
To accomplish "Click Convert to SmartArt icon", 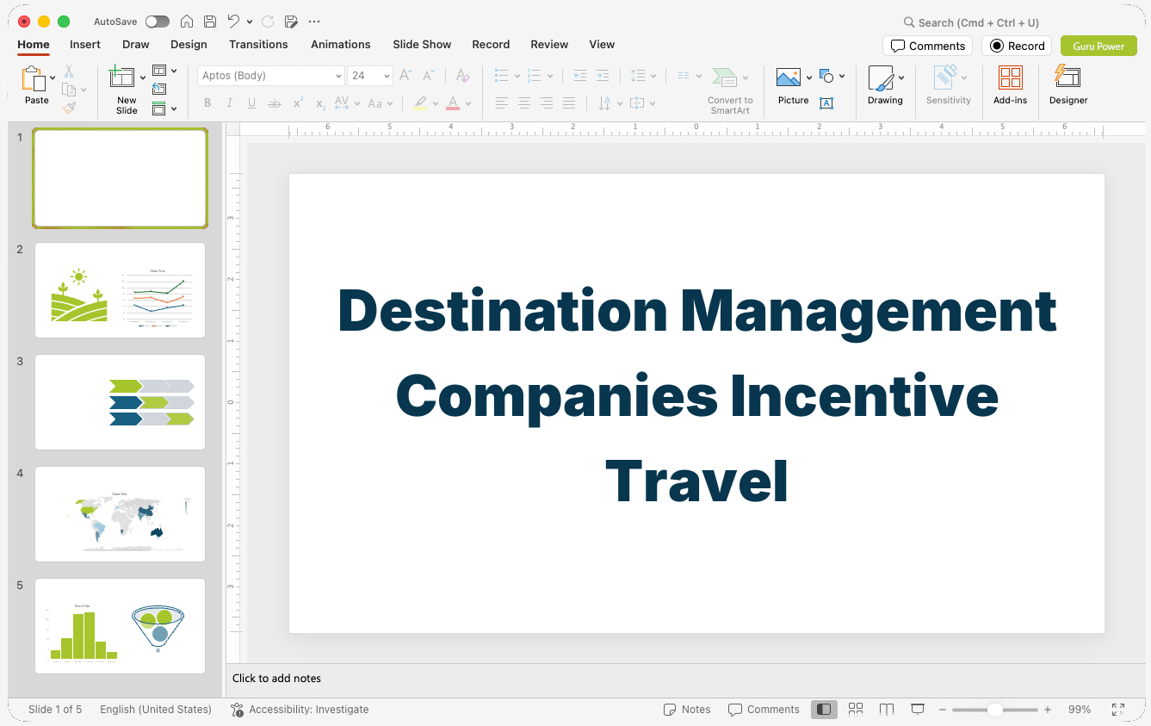I will click(x=724, y=78).
